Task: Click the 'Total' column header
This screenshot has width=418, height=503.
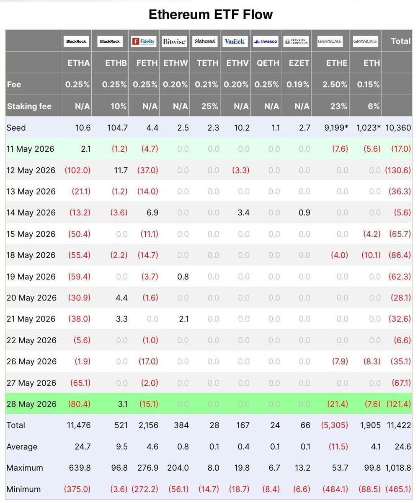Action: coord(400,41)
